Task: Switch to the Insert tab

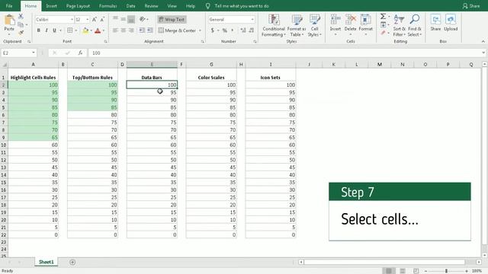Action: pyautogui.click(x=51, y=6)
